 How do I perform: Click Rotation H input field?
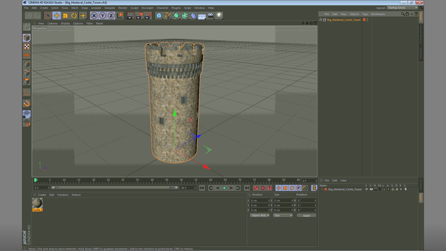(x=307, y=201)
